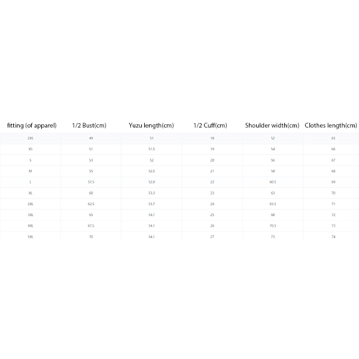
Task: Select the XL size row label
Action: [31, 193]
